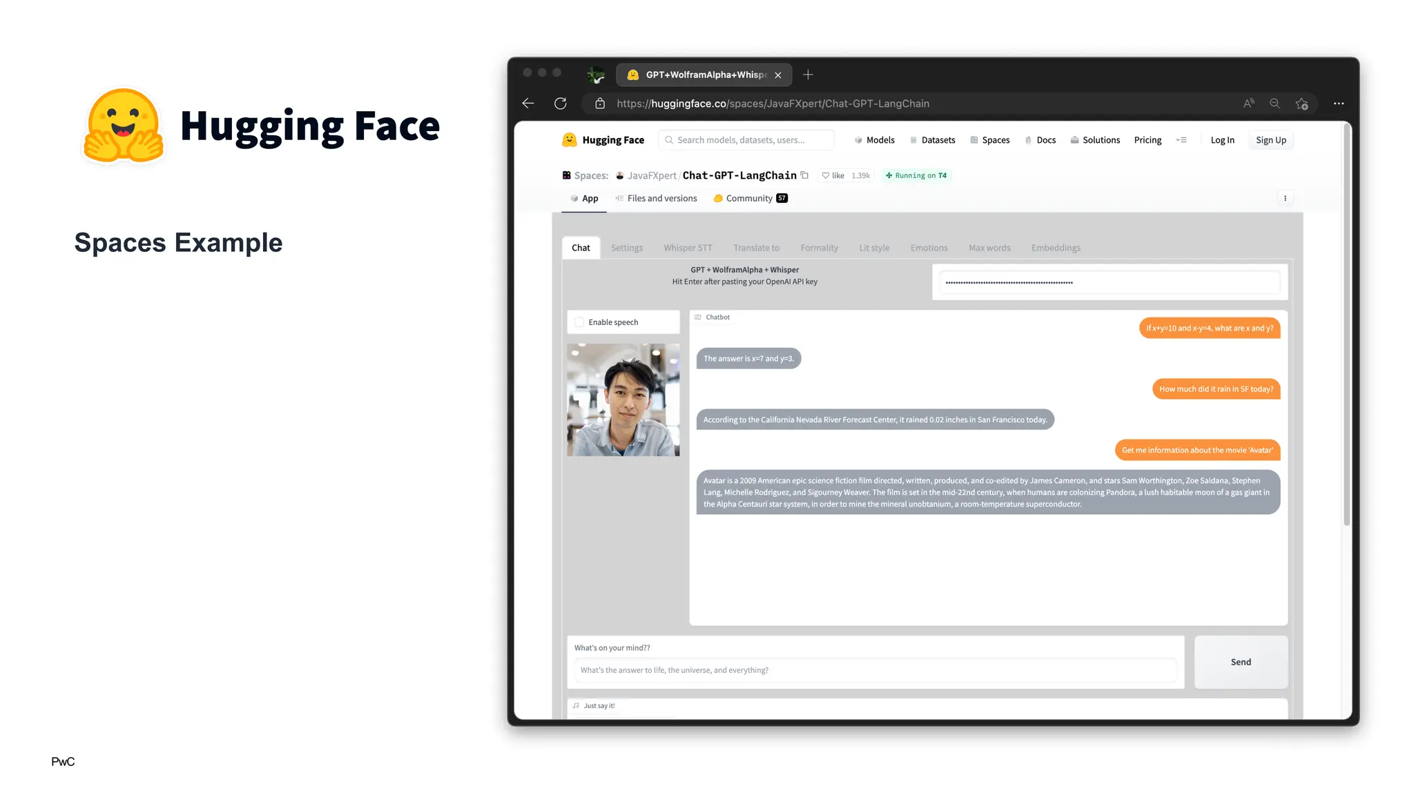Open the Community tab
Viewport: 1414px width, 795px height.
(x=750, y=199)
